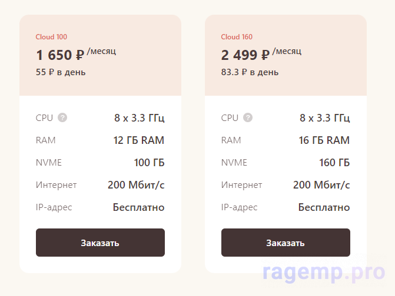Click 200 Мбит/с value in Cloud 100 card
Viewport: 395px width, 296px height.
(x=136, y=185)
